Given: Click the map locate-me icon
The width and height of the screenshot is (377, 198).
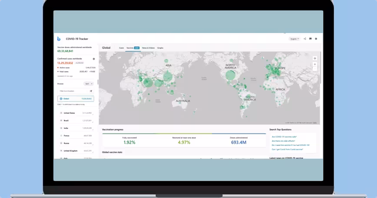Looking at the screenshot, I should 315,58.
